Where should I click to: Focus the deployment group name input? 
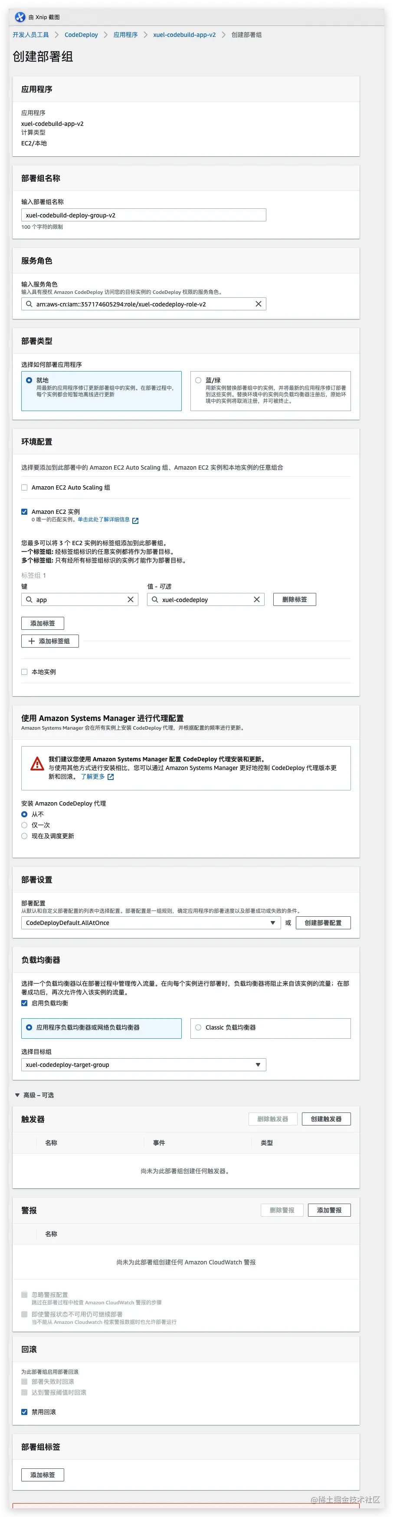(x=144, y=215)
